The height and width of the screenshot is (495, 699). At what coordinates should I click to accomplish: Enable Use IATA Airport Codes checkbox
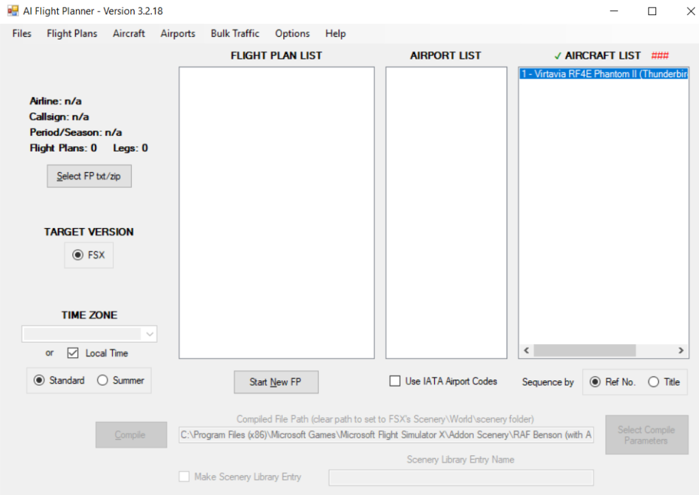click(x=395, y=381)
